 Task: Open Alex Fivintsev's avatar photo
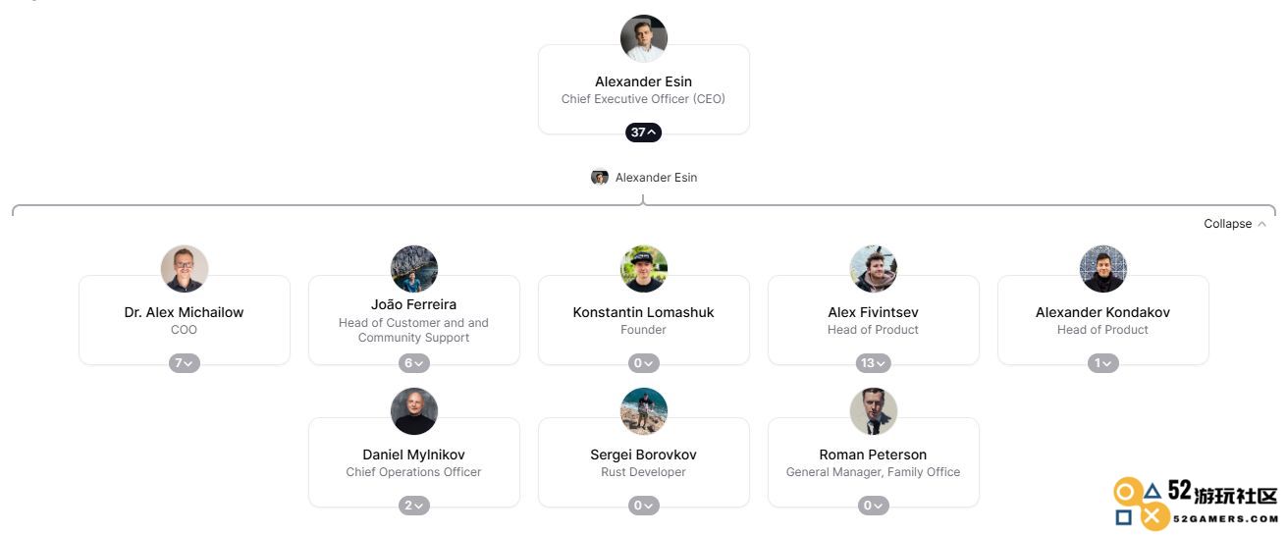(x=874, y=269)
